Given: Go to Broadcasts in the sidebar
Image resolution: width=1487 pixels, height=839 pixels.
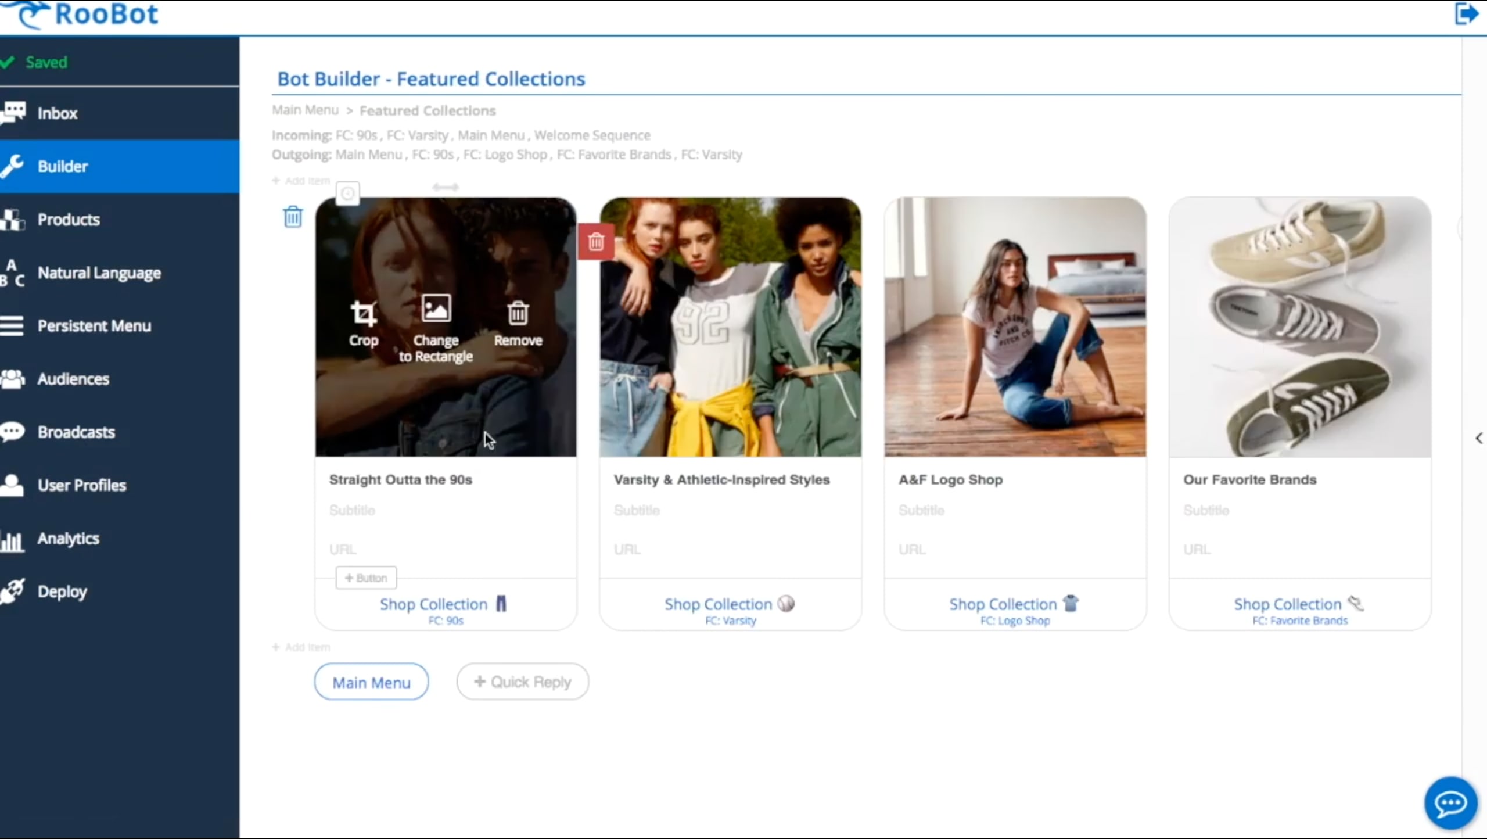Looking at the screenshot, I should click(76, 432).
